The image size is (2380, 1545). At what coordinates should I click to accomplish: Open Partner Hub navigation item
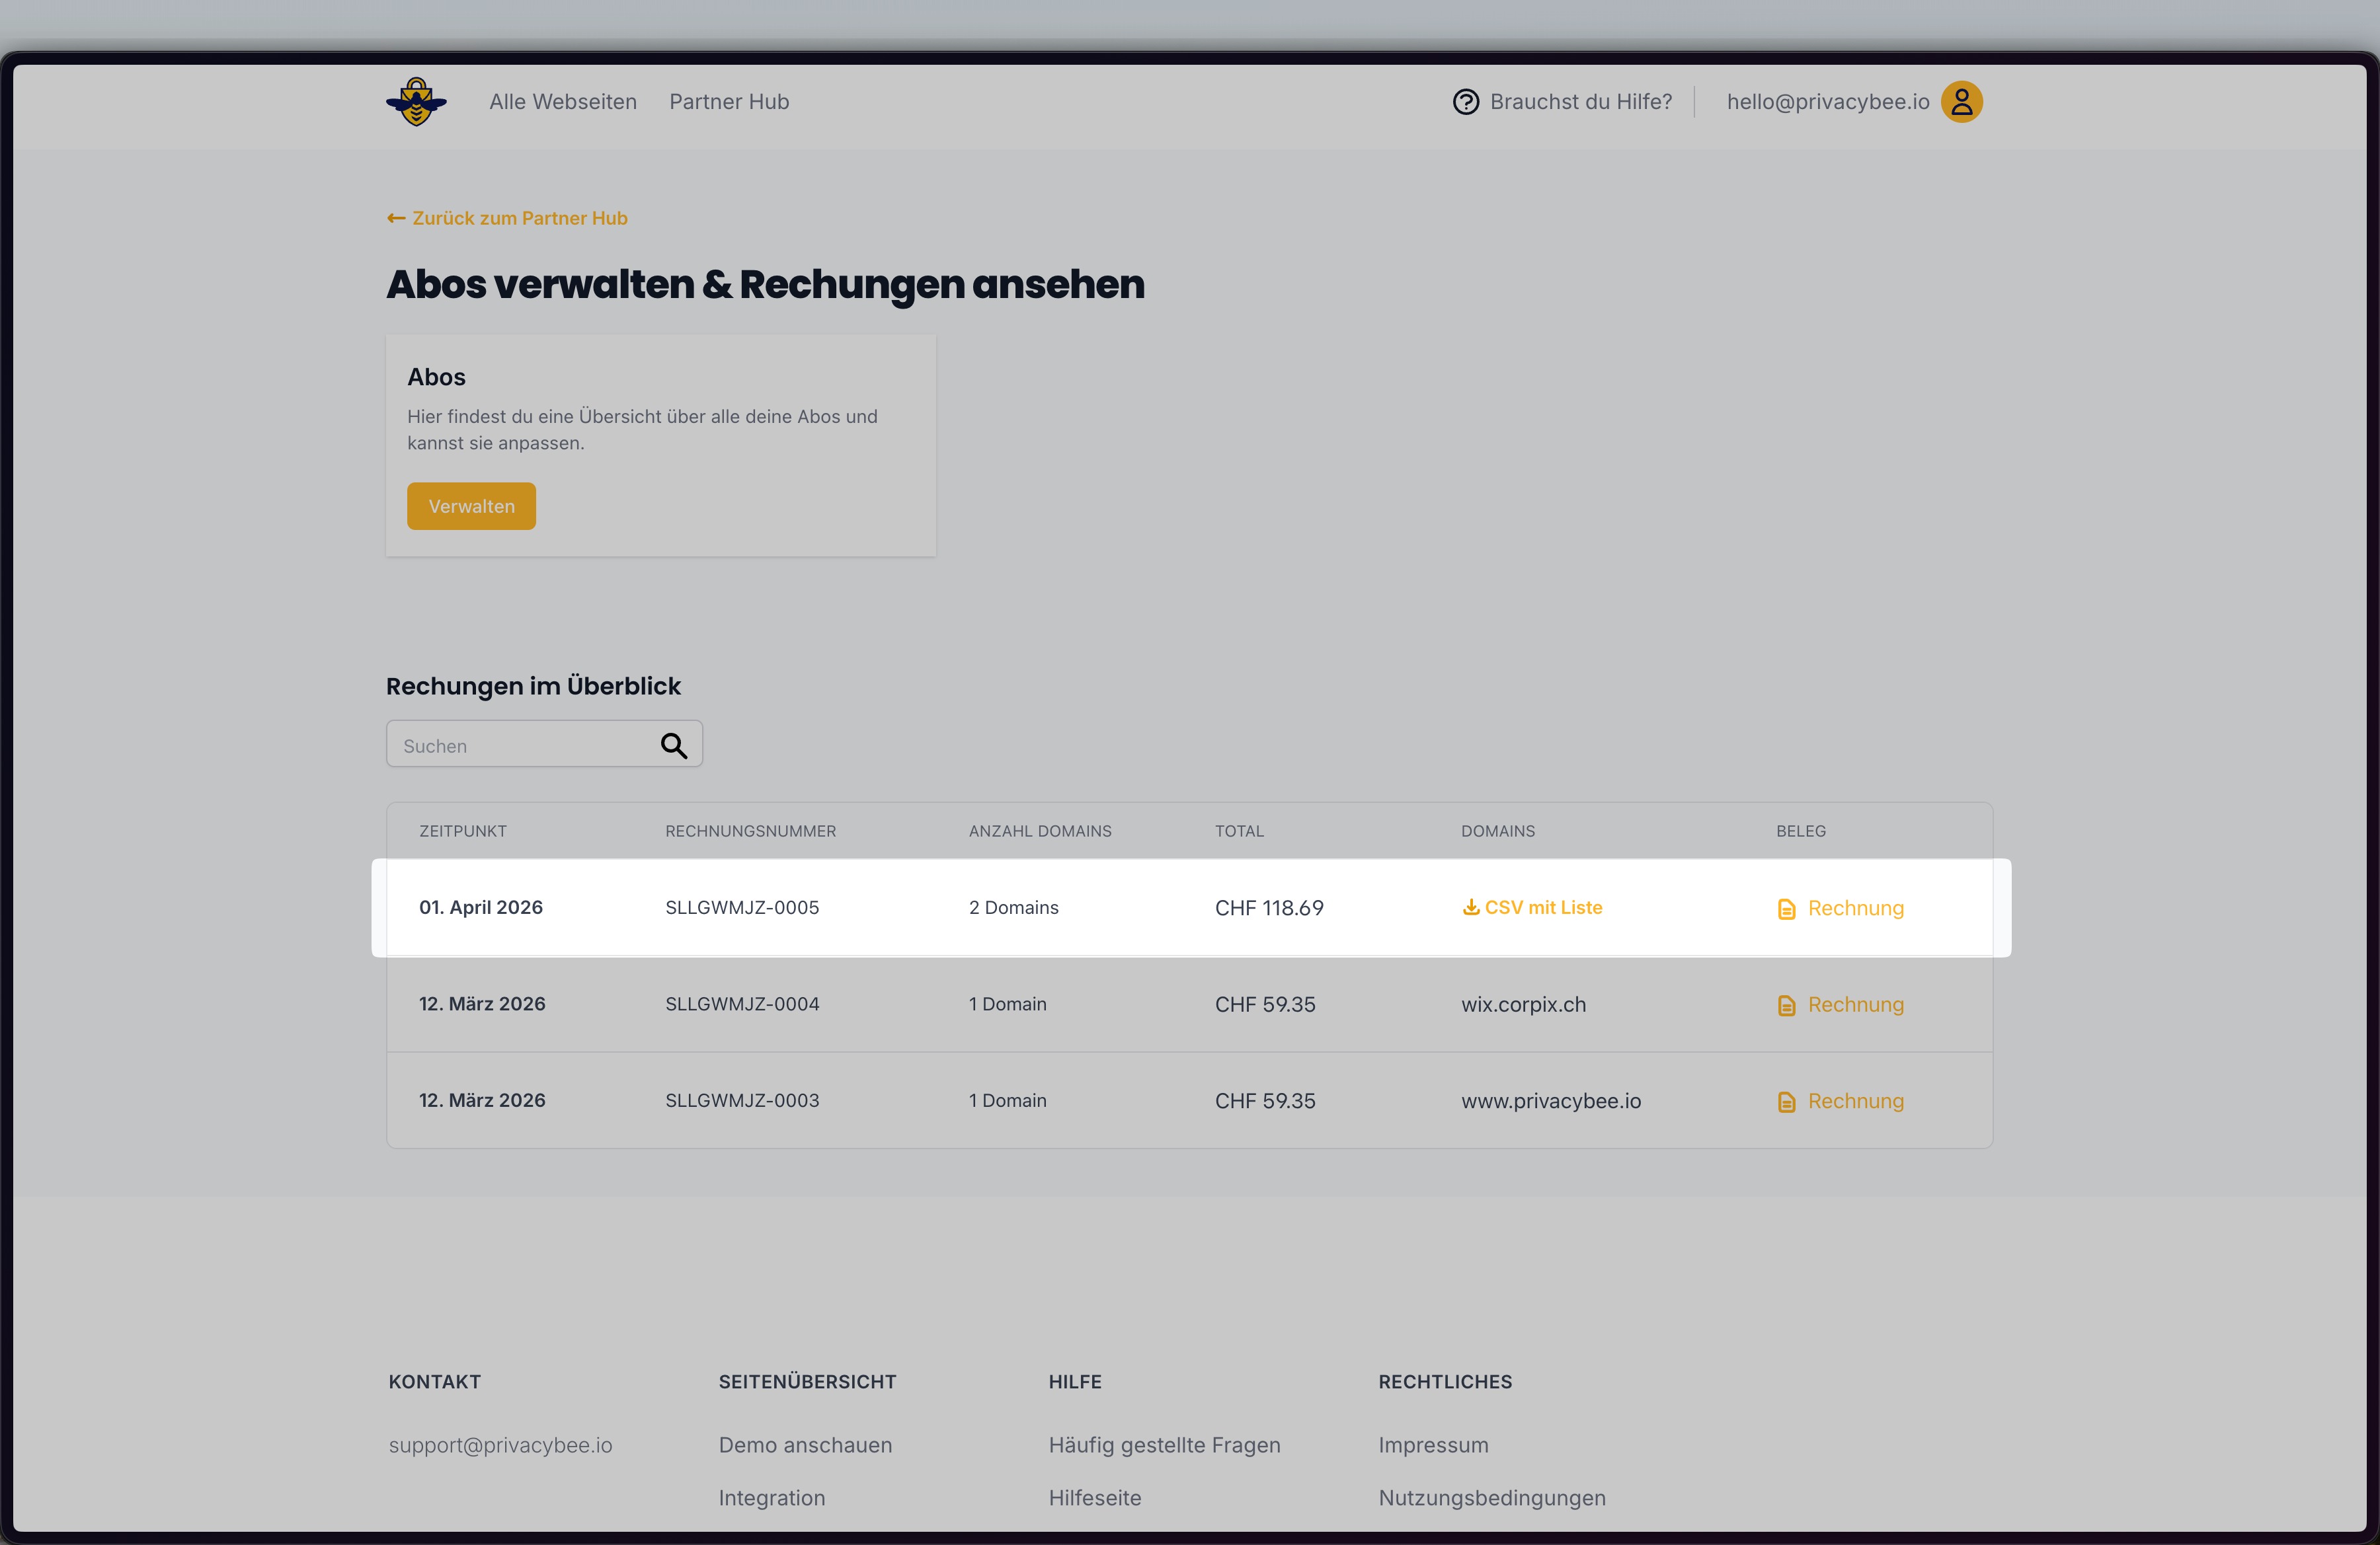coord(729,102)
